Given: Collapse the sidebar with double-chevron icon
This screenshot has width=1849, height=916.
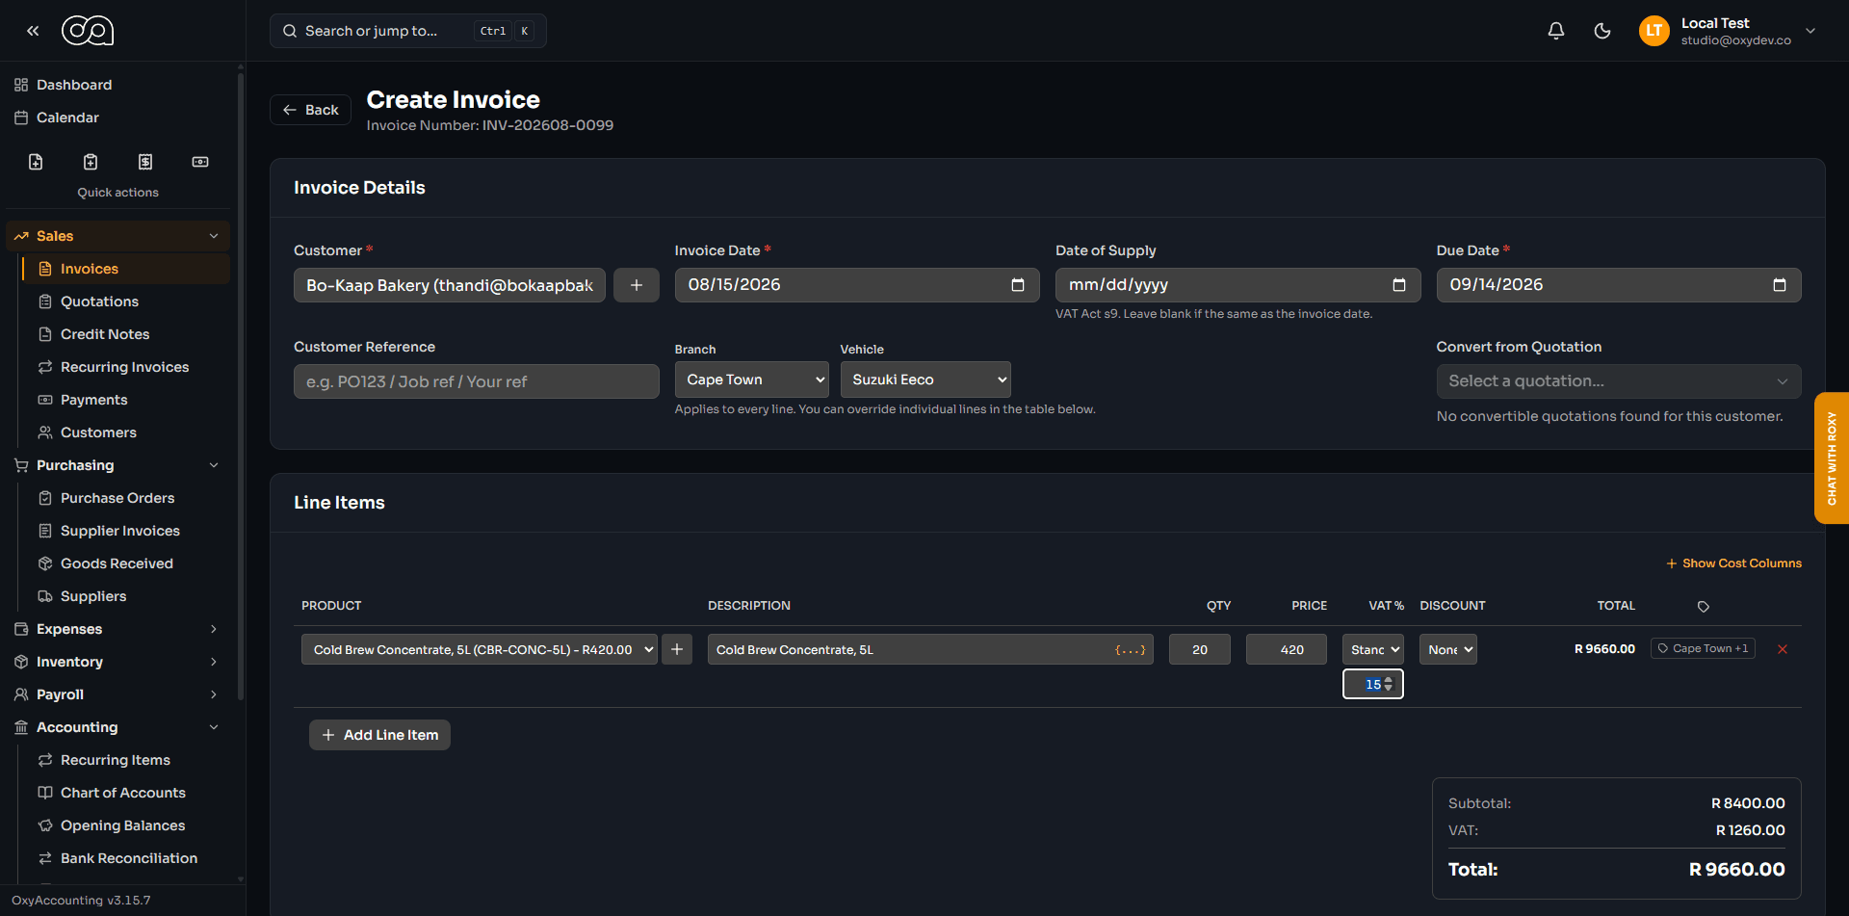Looking at the screenshot, I should pos(33,31).
